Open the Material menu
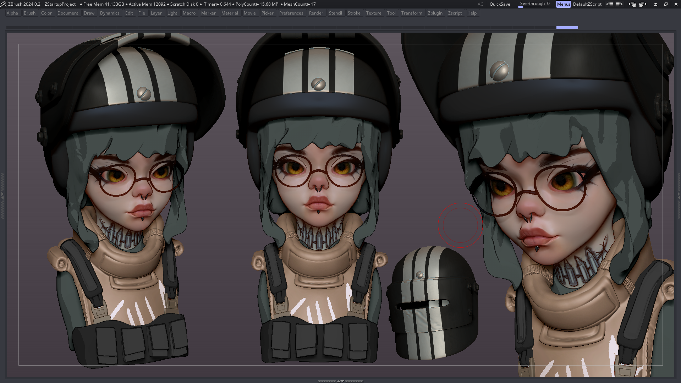 click(230, 13)
